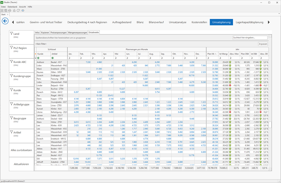This screenshot has height=183, width=281.
Task: Click the Anpassen button
Action: click(263, 44)
